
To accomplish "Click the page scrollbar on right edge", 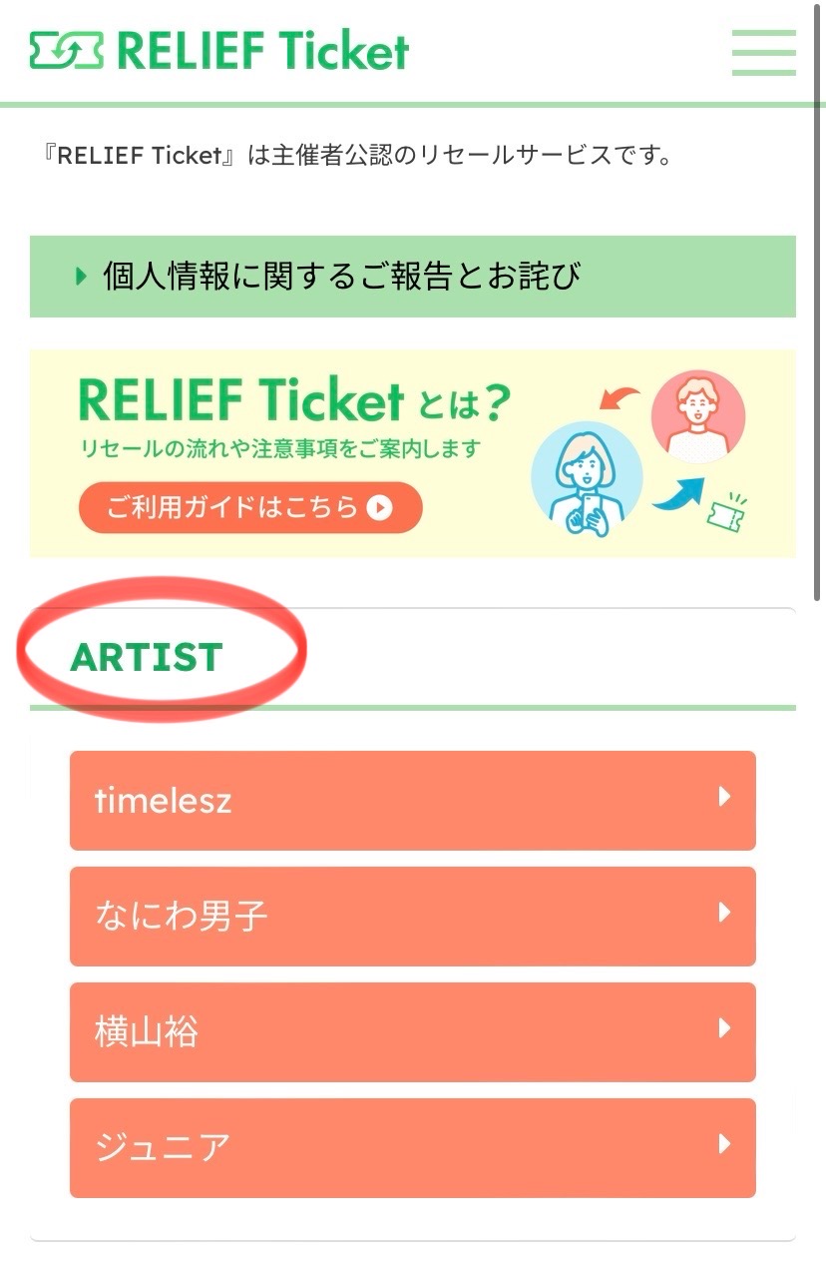I will tap(821, 52).
